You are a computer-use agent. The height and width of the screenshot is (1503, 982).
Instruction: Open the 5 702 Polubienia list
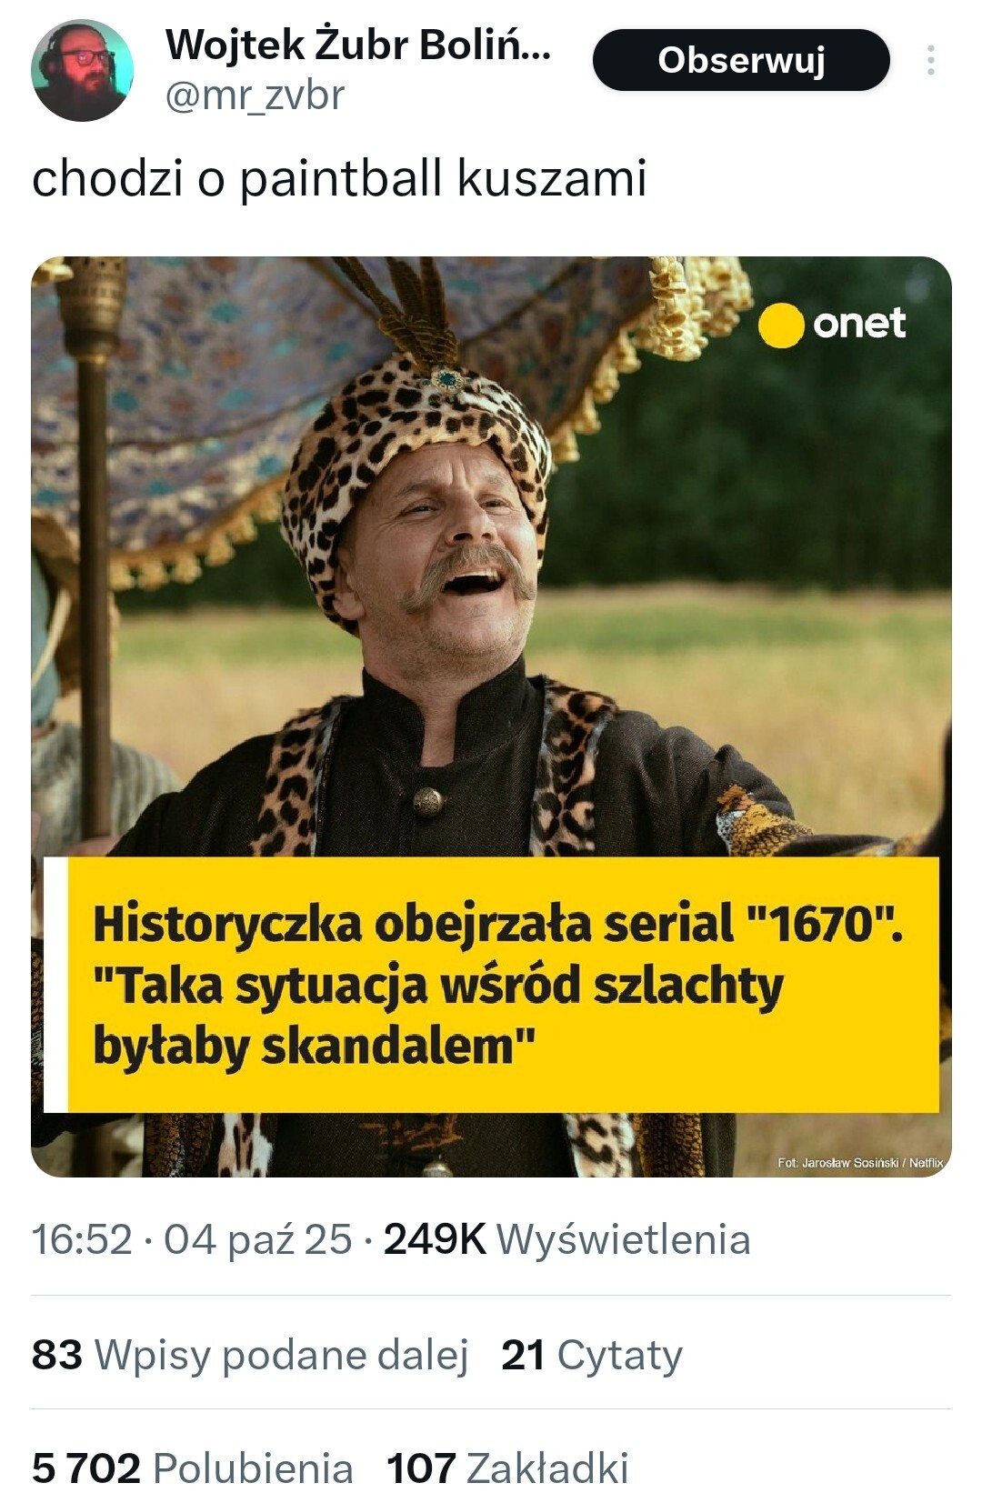click(x=192, y=1468)
